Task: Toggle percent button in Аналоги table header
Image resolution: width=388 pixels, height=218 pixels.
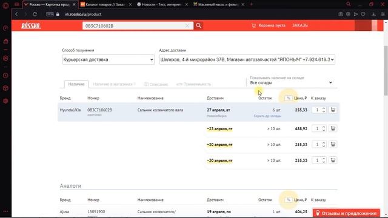Action: point(289,200)
